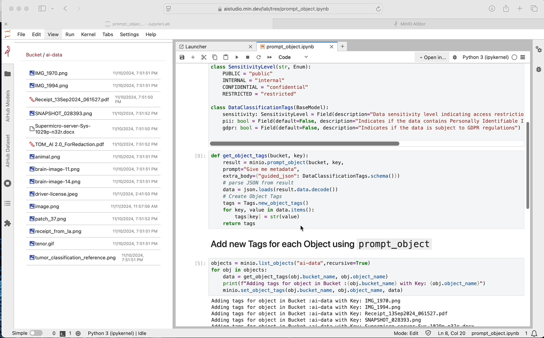Viewport: 544px width, 338px height.
Task: Restart the kernel using the refresh icon
Action: click(x=258, y=57)
